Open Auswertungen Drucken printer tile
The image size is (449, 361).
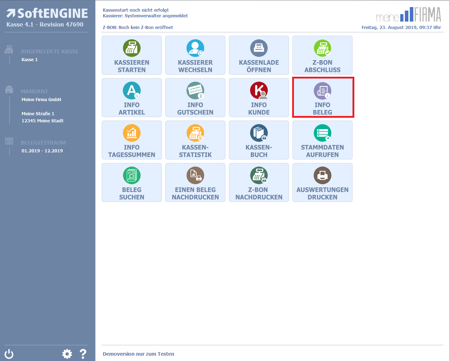(x=322, y=182)
